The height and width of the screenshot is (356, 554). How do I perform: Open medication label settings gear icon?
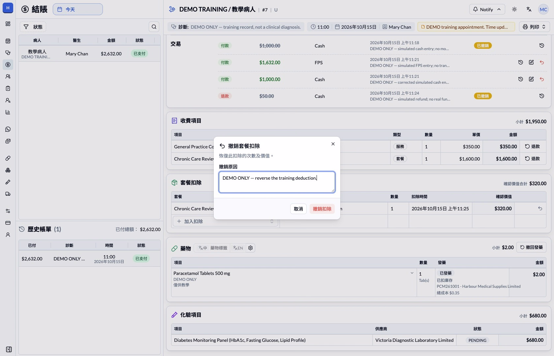[251, 248]
